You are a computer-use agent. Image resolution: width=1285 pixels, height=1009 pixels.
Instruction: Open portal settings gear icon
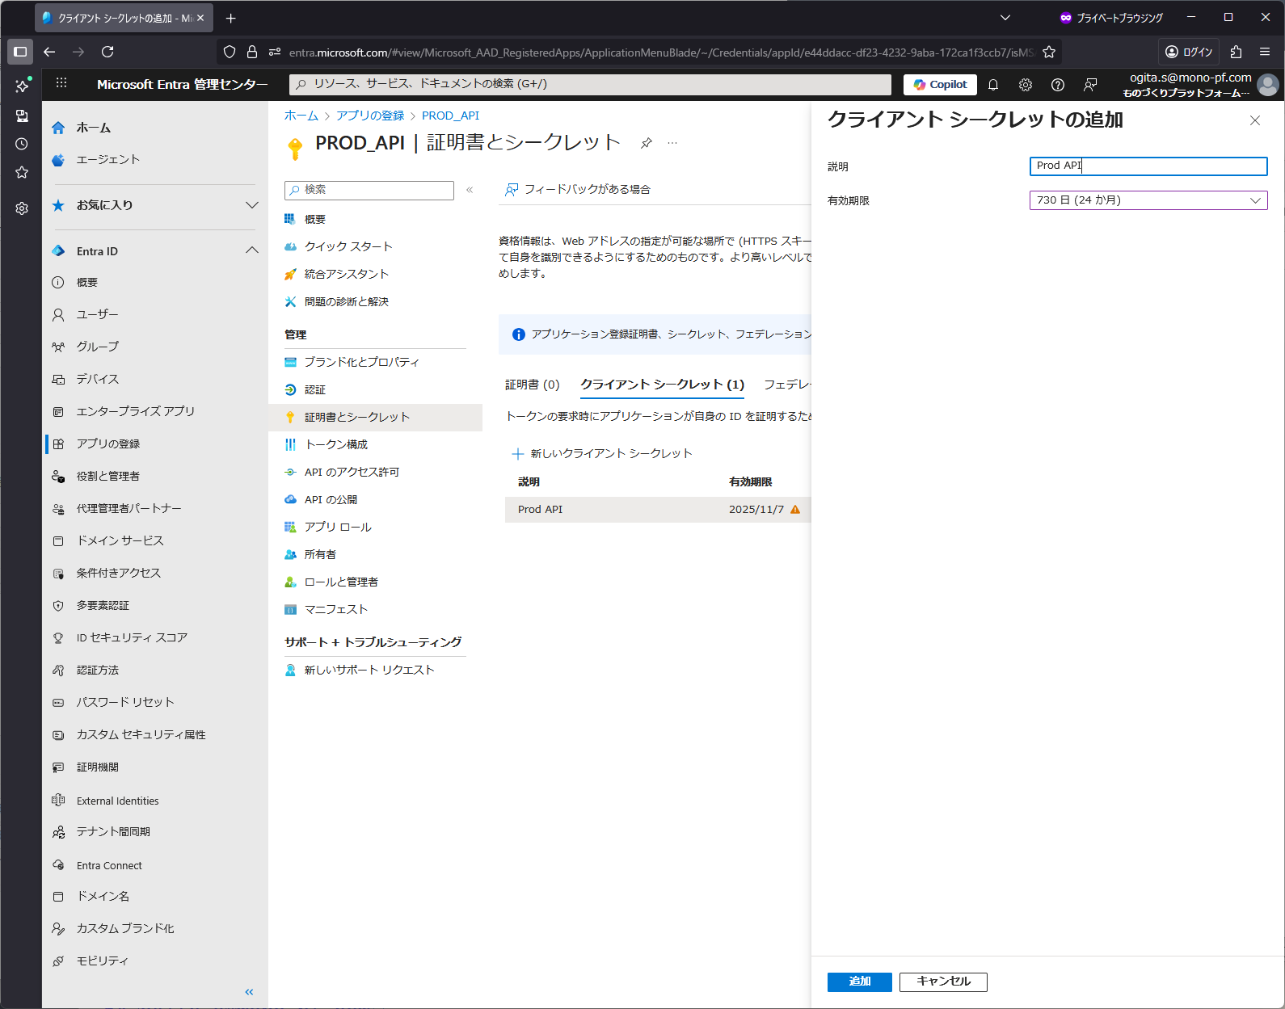(1026, 85)
